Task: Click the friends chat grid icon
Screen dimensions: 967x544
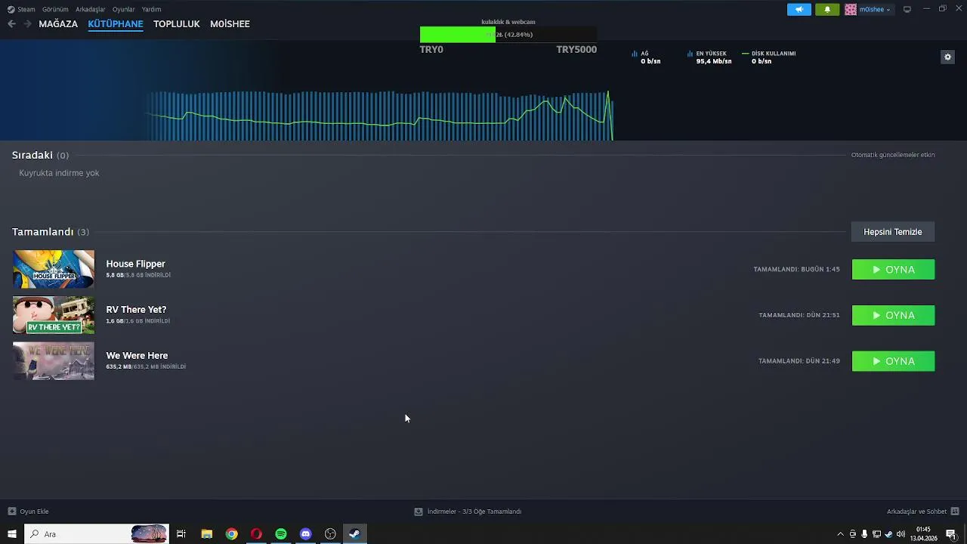Action: pos(955,512)
